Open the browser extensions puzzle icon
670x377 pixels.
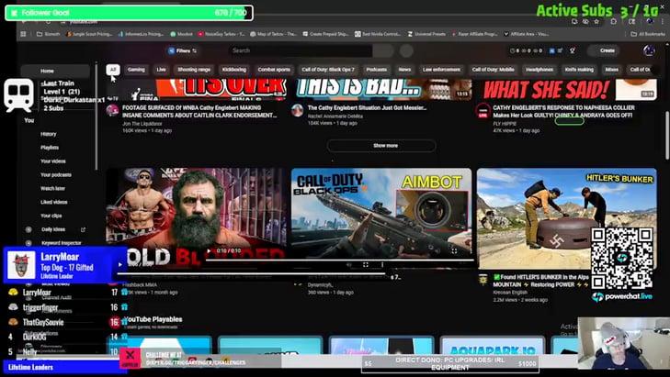[x=614, y=21]
